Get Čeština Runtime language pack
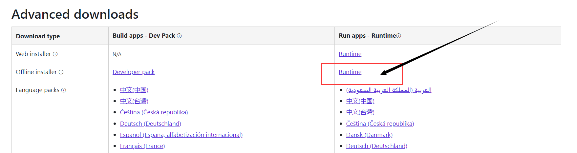Viewport: 577px width, 153px height. (380, 124)
